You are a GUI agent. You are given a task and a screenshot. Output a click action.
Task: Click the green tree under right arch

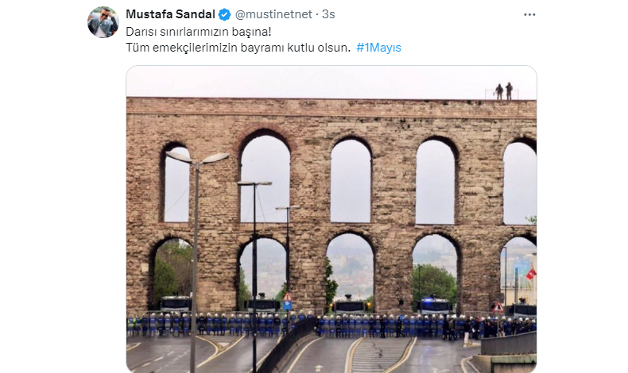(x=434, y=283)
